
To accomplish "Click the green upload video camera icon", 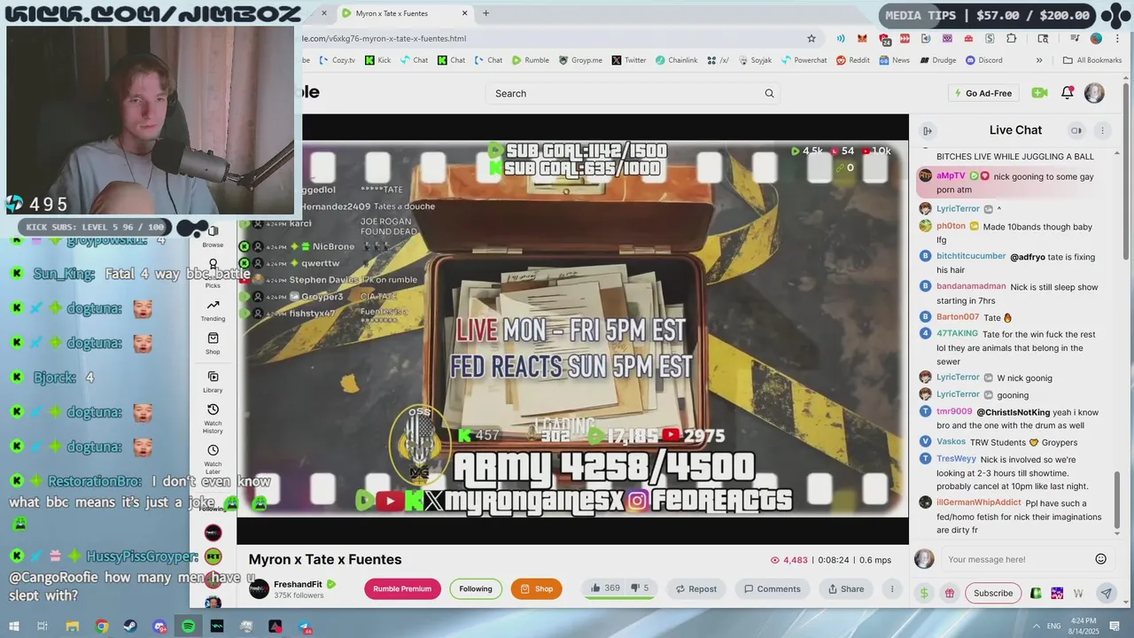I will point(1039,93).
